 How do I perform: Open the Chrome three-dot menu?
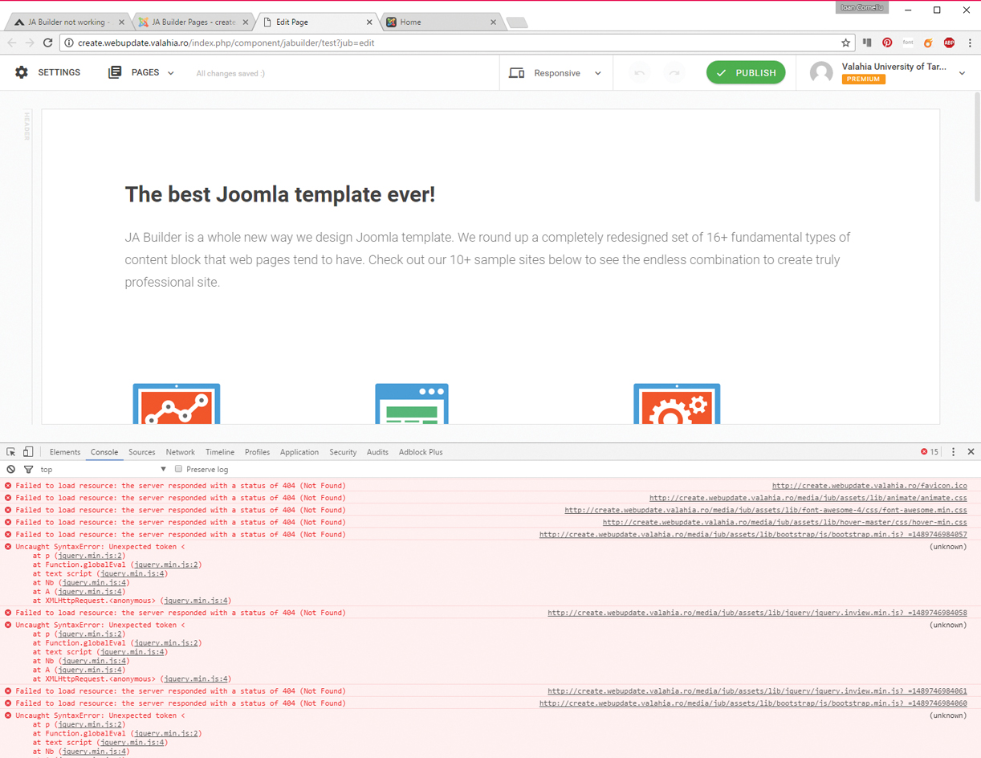pyautogui.click(x=970, y=43)
